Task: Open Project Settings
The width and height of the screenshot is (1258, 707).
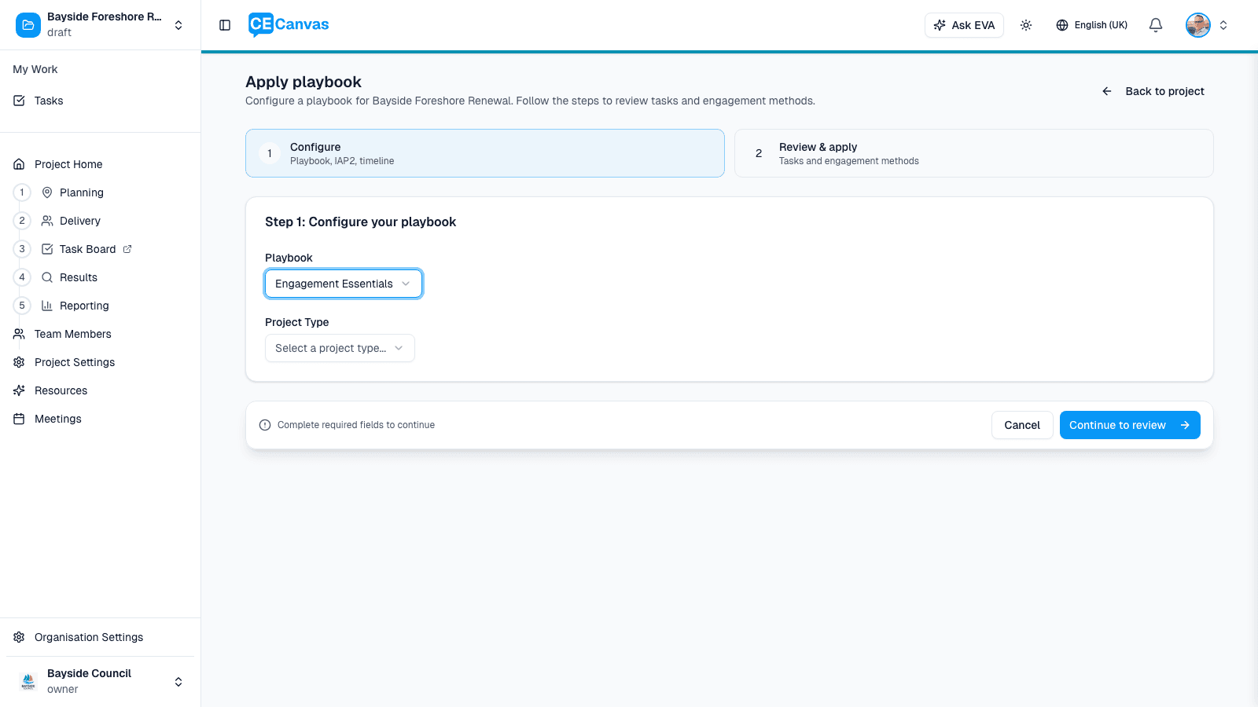Action: click(x=74, y=362)
